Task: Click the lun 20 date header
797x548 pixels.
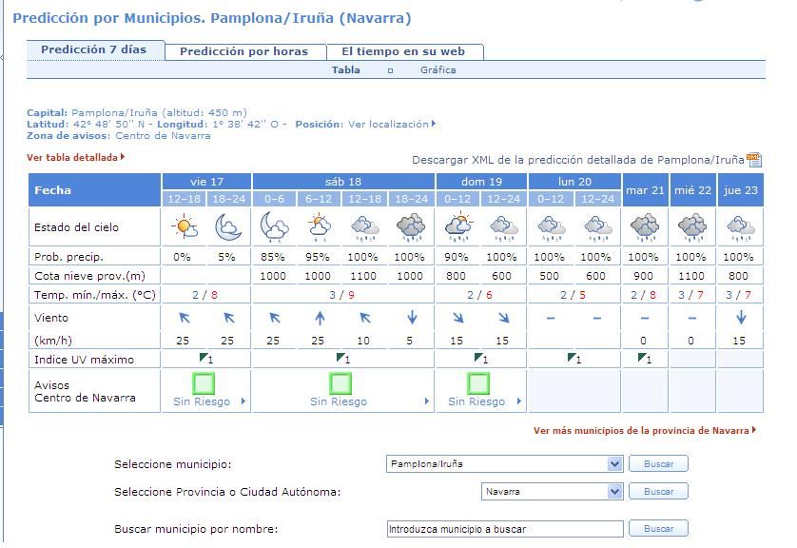Action: tap(574, 182)
